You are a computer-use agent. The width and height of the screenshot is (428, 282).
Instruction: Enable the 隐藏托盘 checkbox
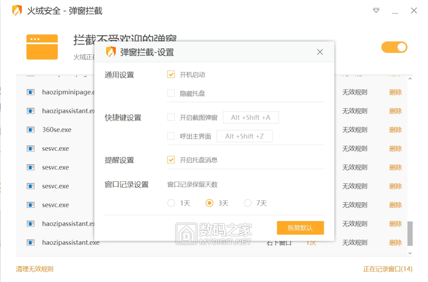coord(171,93)
